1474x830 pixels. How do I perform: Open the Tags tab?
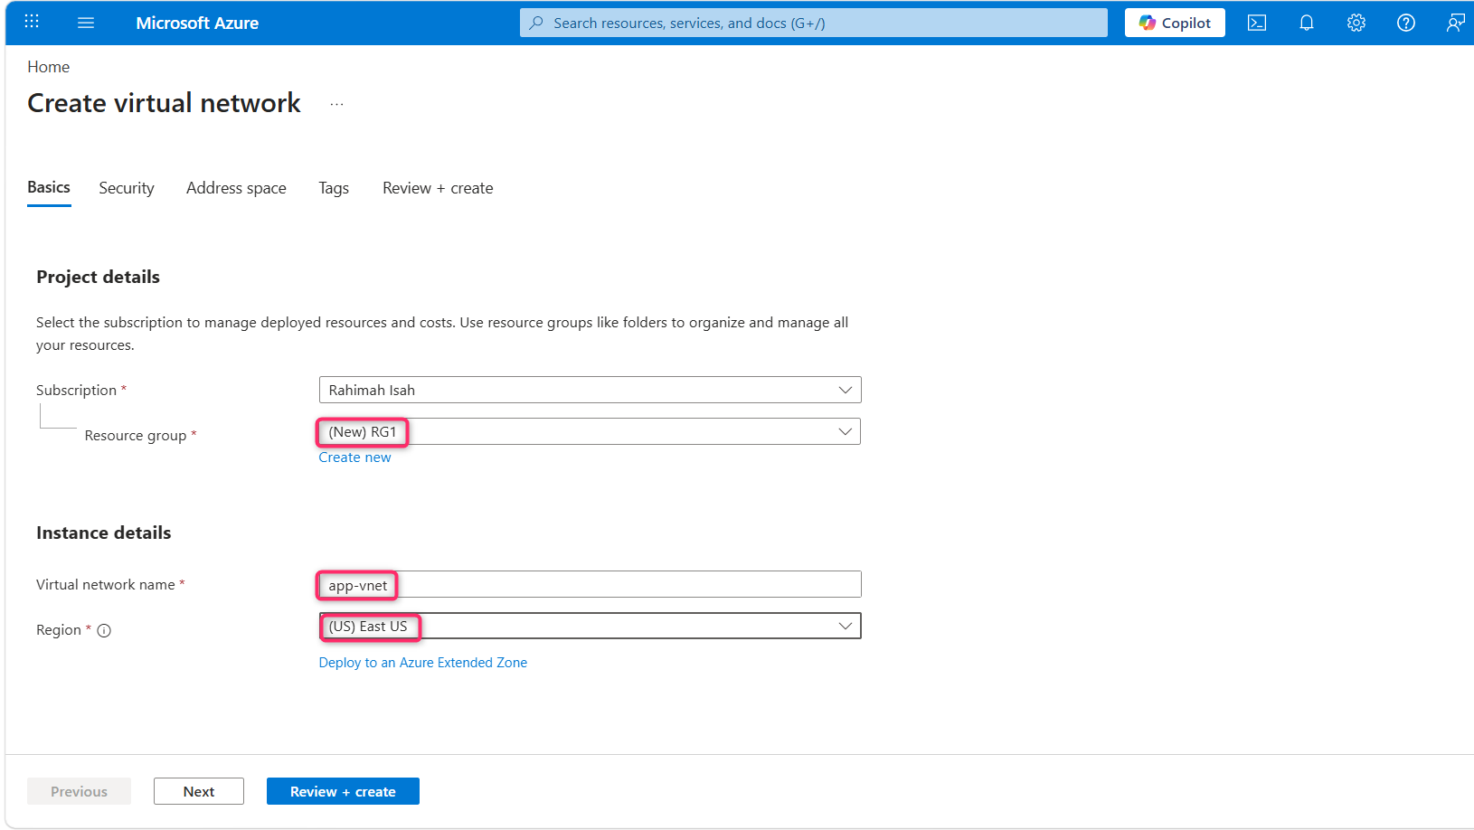pos(334,188)
